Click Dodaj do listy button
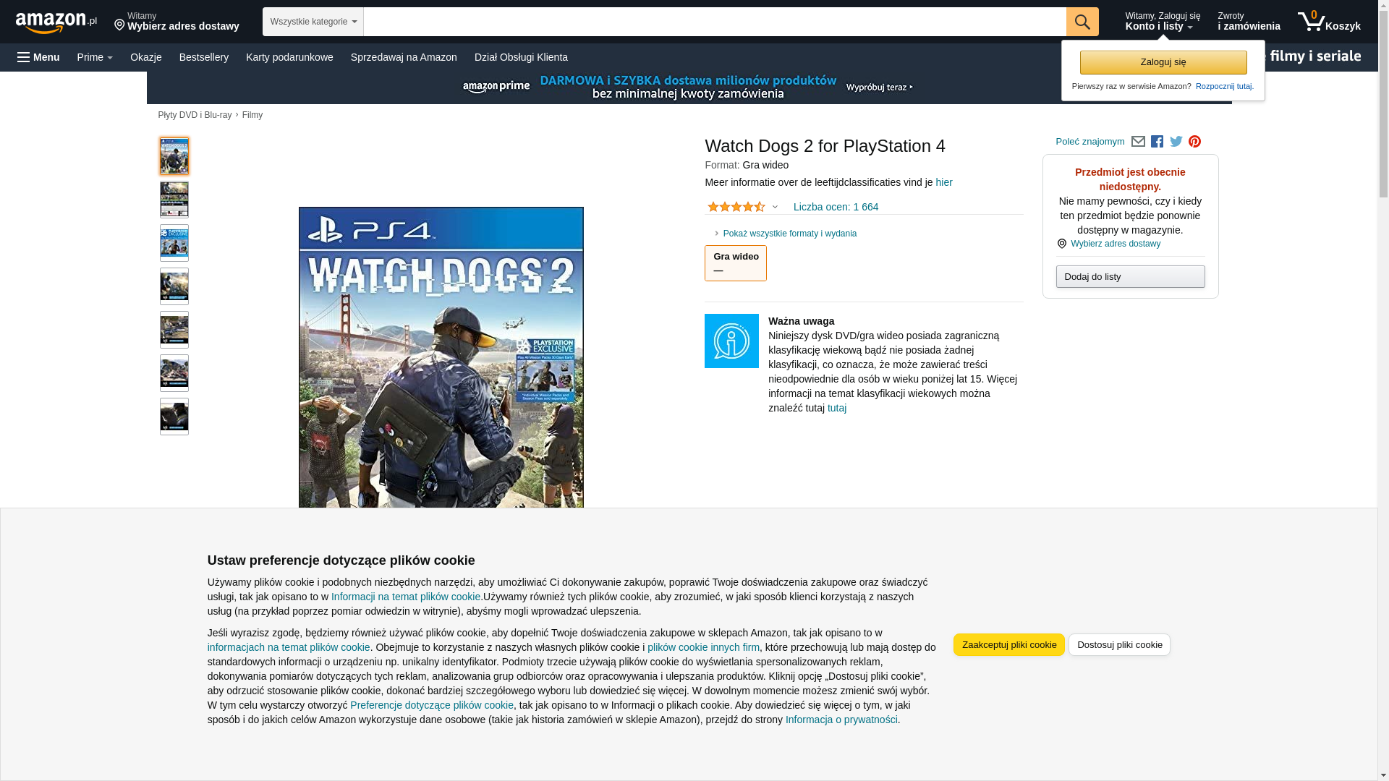 [1129, 276]
